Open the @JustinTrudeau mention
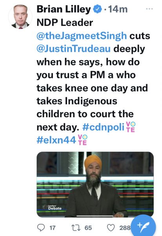This screenshot has height=236, width=162. [x=74, y=49]
